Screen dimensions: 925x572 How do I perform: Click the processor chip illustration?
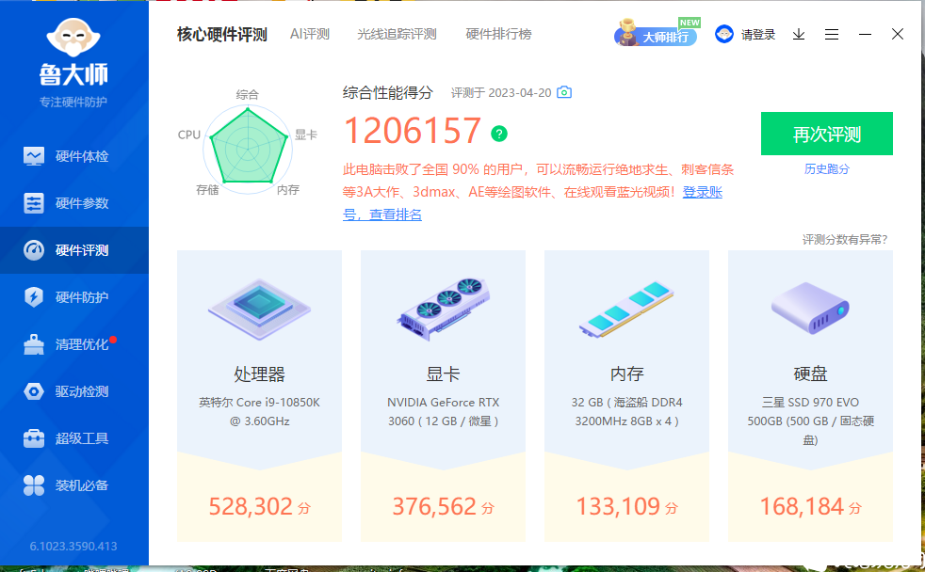click(260, 308)
